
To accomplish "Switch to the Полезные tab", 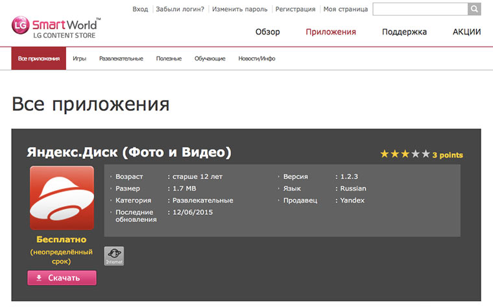I will click(x=169, y=58).
